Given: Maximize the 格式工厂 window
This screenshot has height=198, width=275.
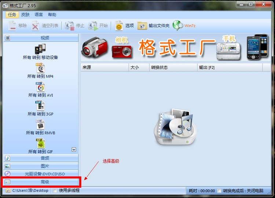Looking at the screenshot, I should (251, 4).
